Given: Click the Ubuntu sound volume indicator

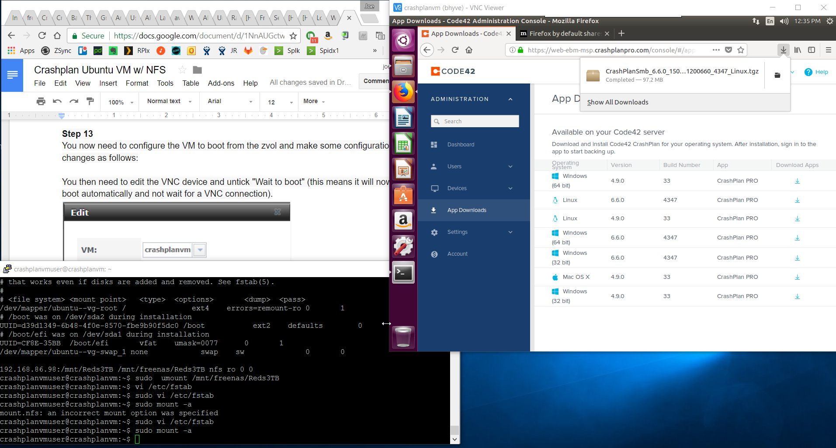Looking at the screenshot, I should tap(784, 21).
